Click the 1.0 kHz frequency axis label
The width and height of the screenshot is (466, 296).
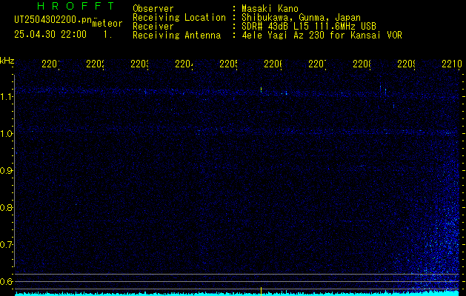click(6, 134)
